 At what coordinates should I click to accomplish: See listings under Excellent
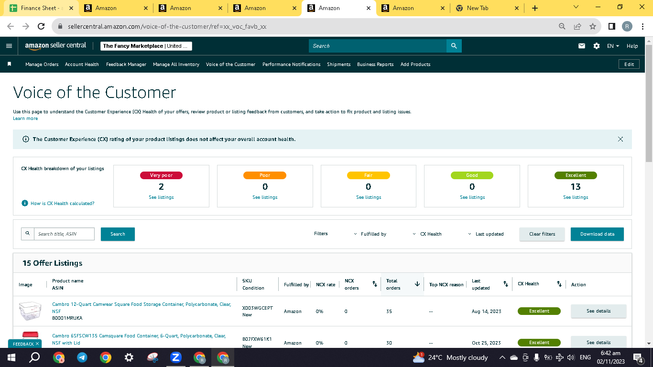[576, 197]
